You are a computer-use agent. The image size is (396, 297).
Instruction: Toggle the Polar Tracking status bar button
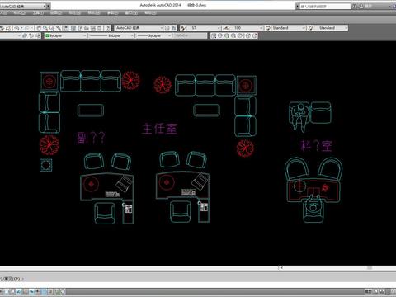pos(25,291)
